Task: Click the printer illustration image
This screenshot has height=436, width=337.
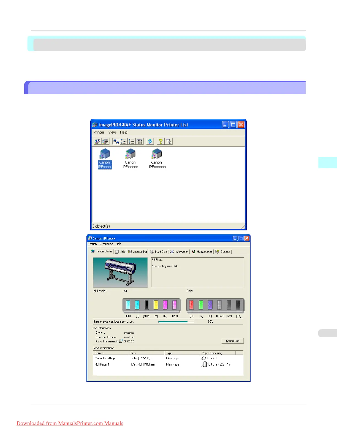Action: coord(120,272)
